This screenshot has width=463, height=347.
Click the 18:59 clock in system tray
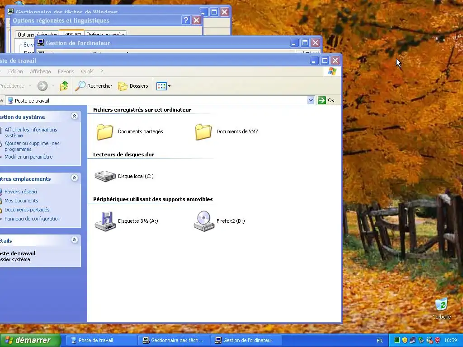click(x=451, y=340)
